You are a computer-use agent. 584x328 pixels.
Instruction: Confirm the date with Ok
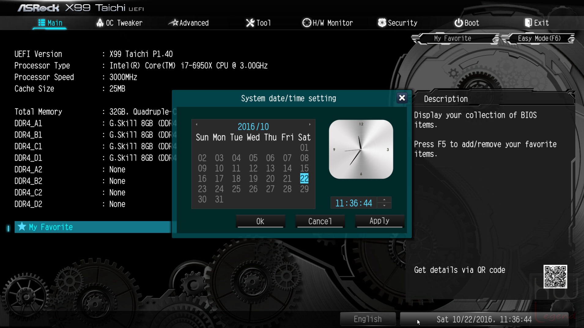[261, 221]
